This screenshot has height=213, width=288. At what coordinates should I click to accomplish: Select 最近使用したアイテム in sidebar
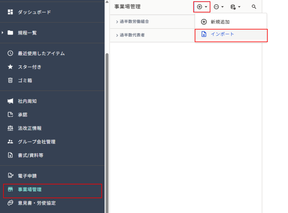coord(41,54)
